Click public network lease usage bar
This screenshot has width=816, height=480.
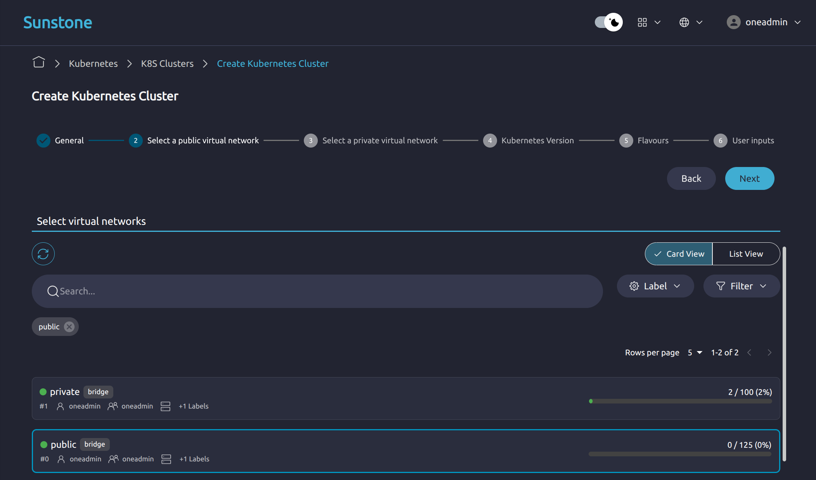[x=680, y=454]
